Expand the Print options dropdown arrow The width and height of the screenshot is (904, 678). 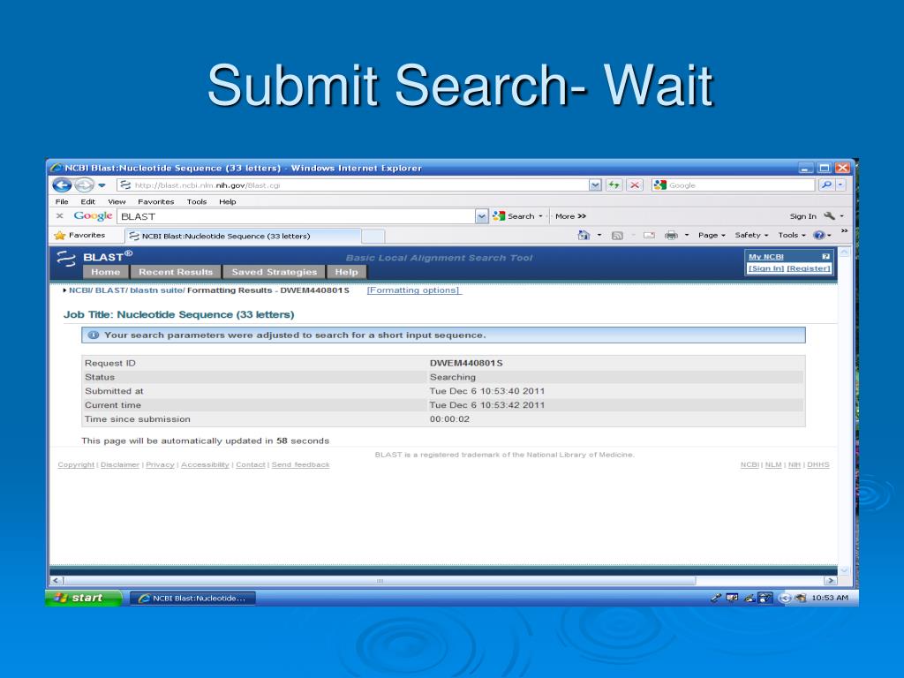click(x=687, y=235)
